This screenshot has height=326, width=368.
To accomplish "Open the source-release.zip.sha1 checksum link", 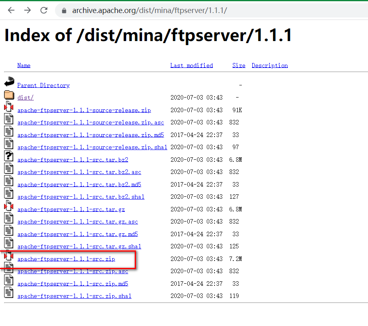I will [x=92, y=148].
